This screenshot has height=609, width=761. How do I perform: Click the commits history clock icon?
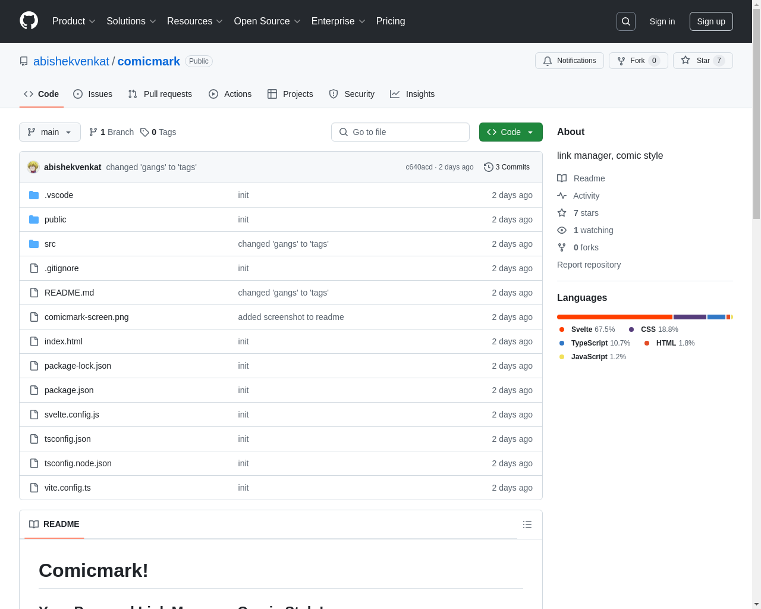coord(489,167)
